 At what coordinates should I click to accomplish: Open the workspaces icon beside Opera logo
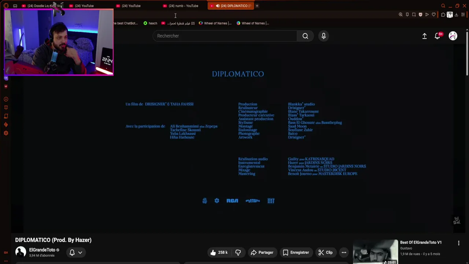15,6
